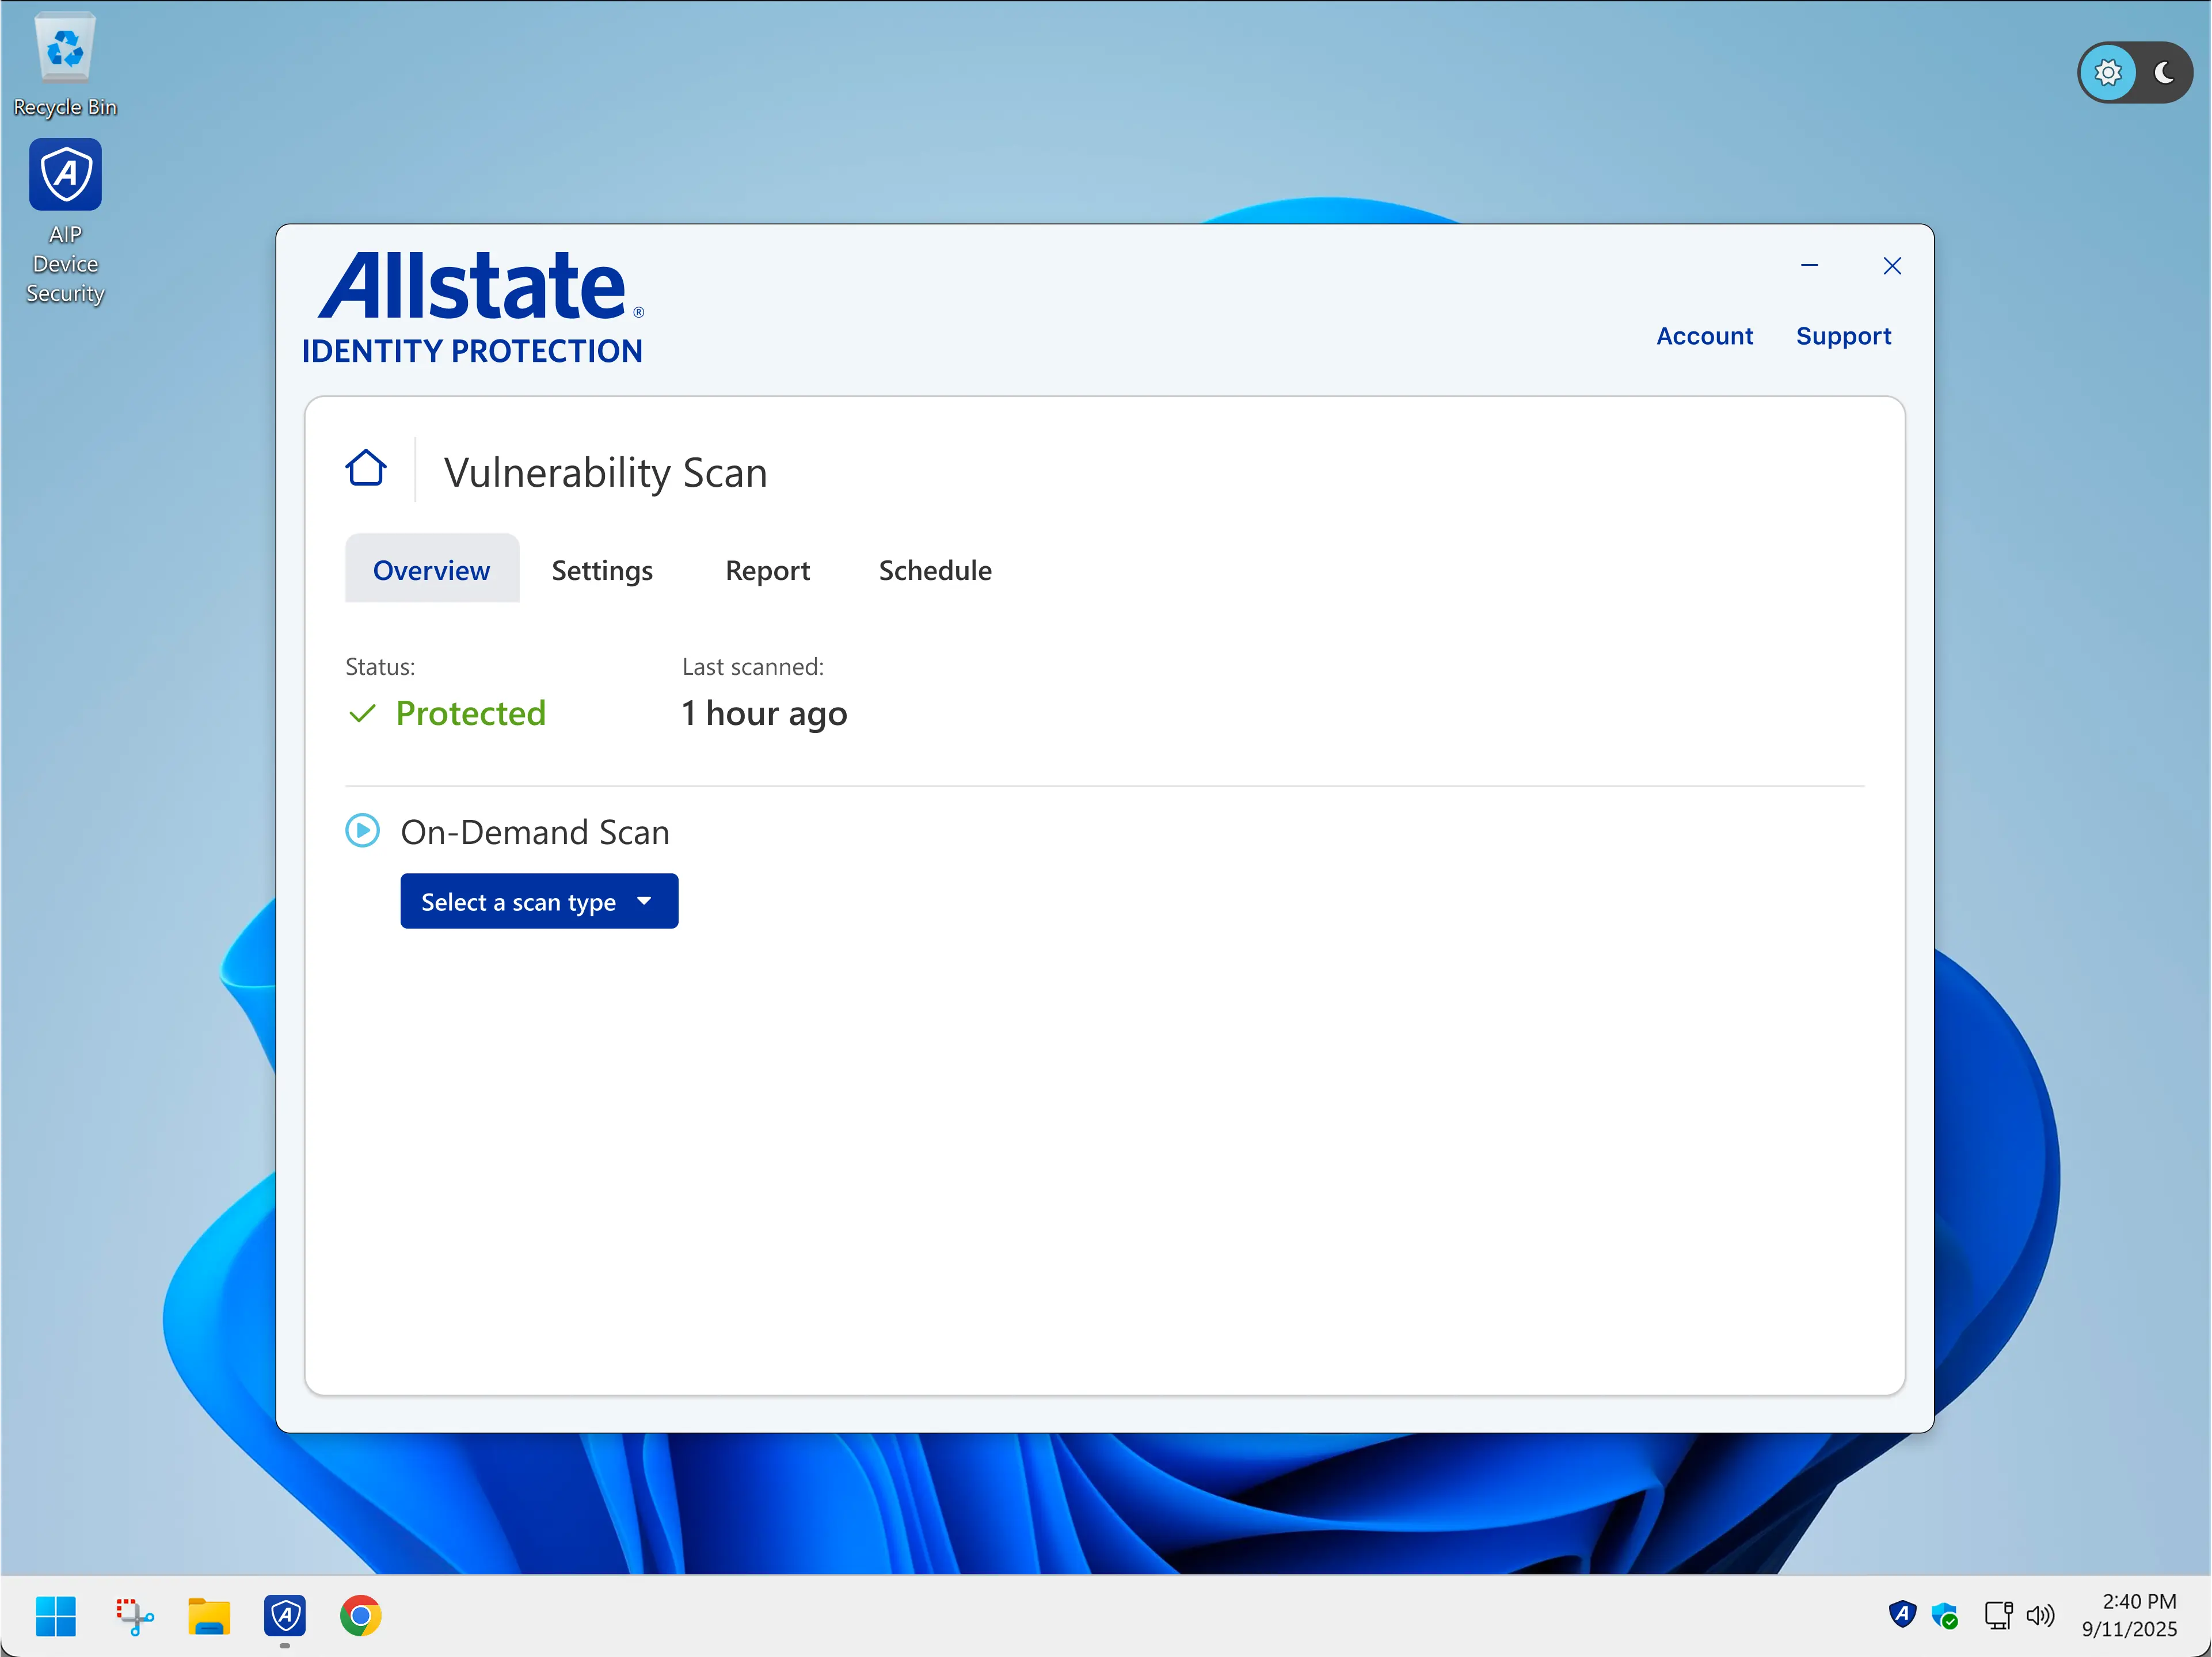Click the AIP Device Security taskbar icon

click(x=285, y=1616)
